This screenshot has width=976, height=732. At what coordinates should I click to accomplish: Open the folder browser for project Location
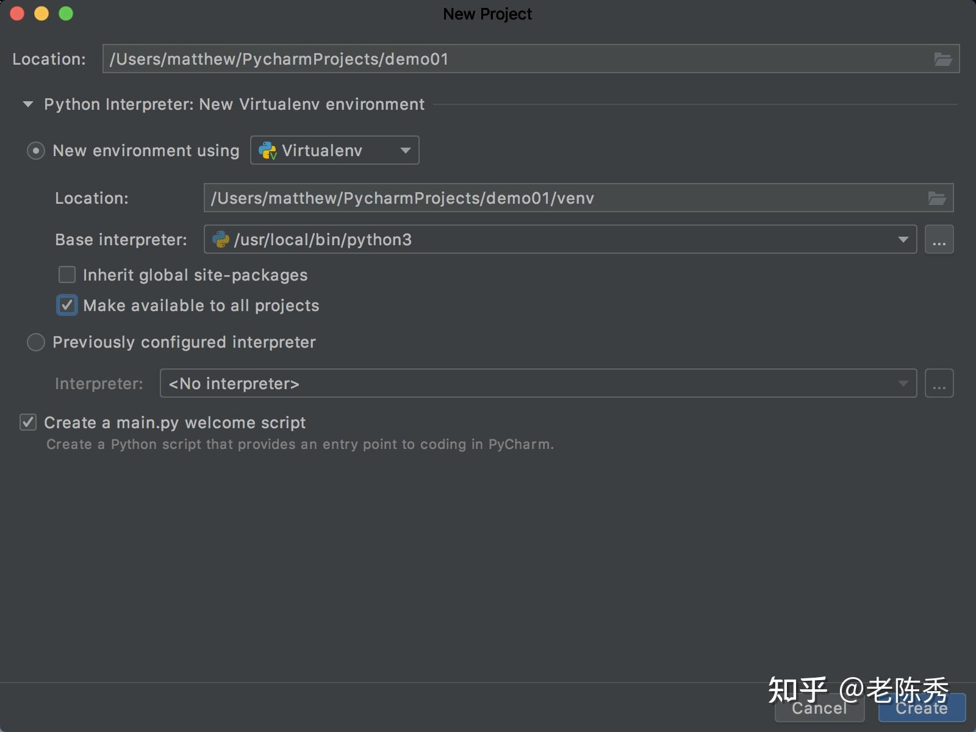[x=943, y=59]
